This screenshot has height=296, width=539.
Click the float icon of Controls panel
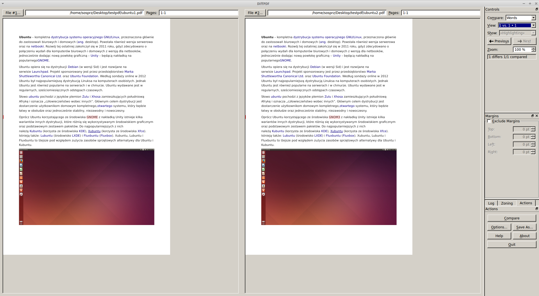point(537,9)
